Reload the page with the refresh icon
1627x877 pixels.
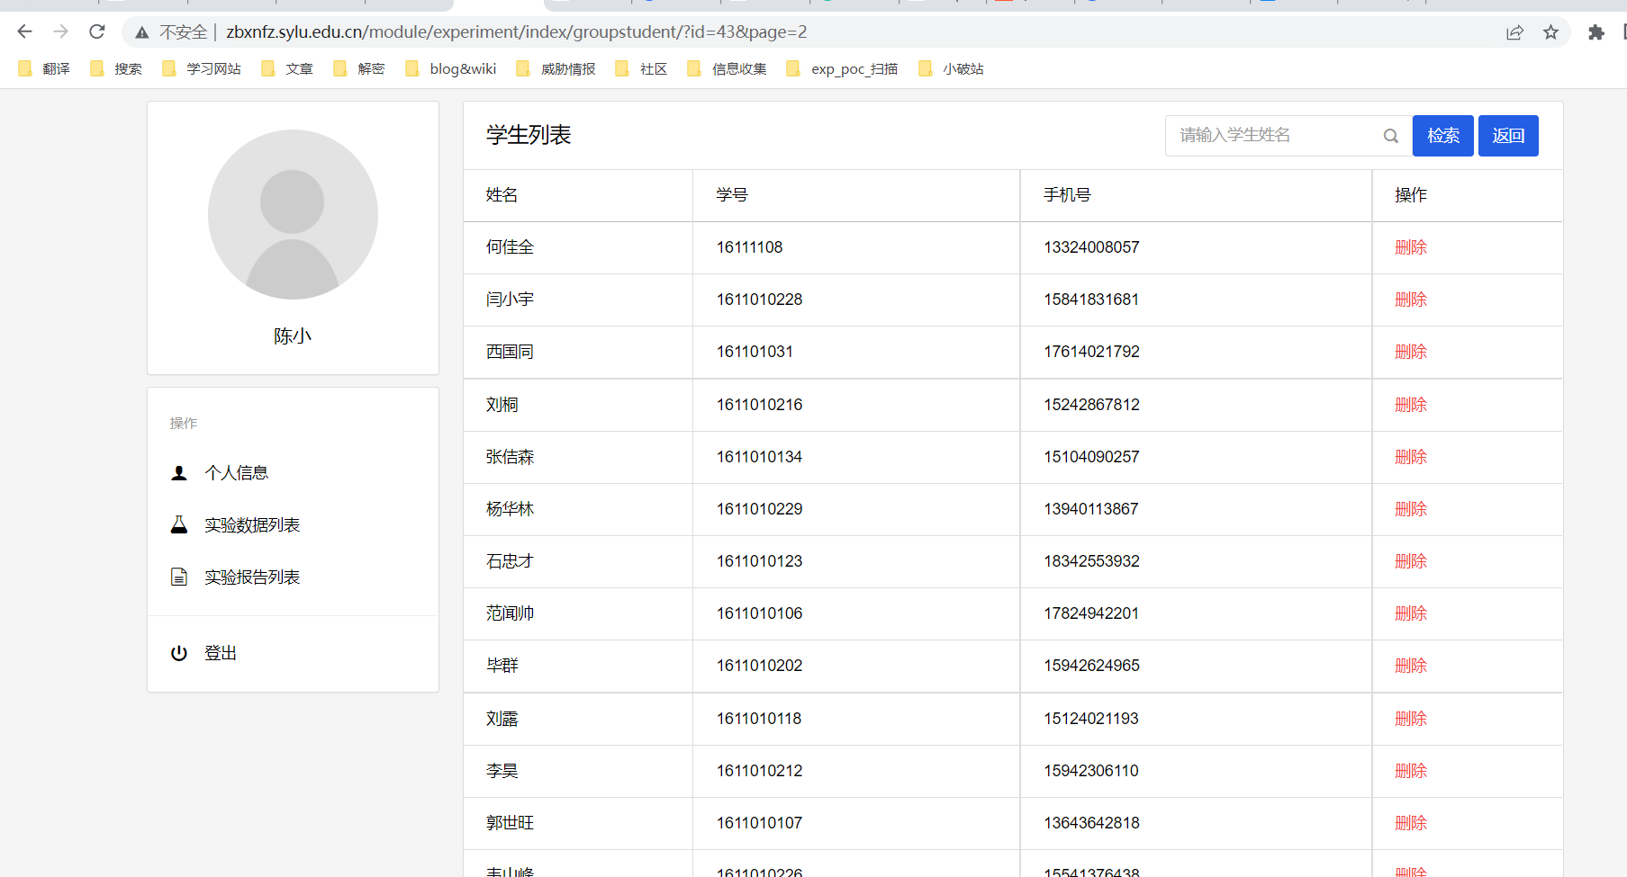coord(97,32)
